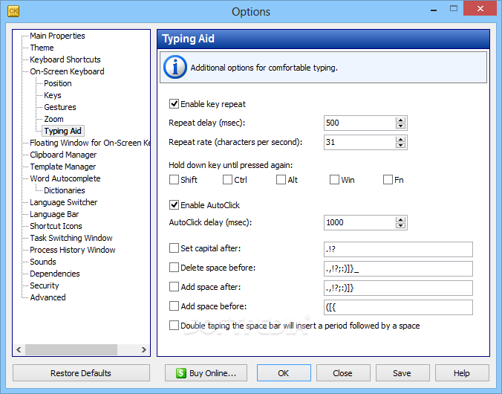The width and height of the screenshot is (502, 394).
Task: Select Task Switching Window item
Action: tap(71, 238)
